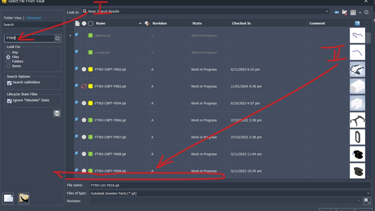Switch to Advanced search tab
Image resolution: width=375 pixels, height=211 pixels.
[33, 18]
